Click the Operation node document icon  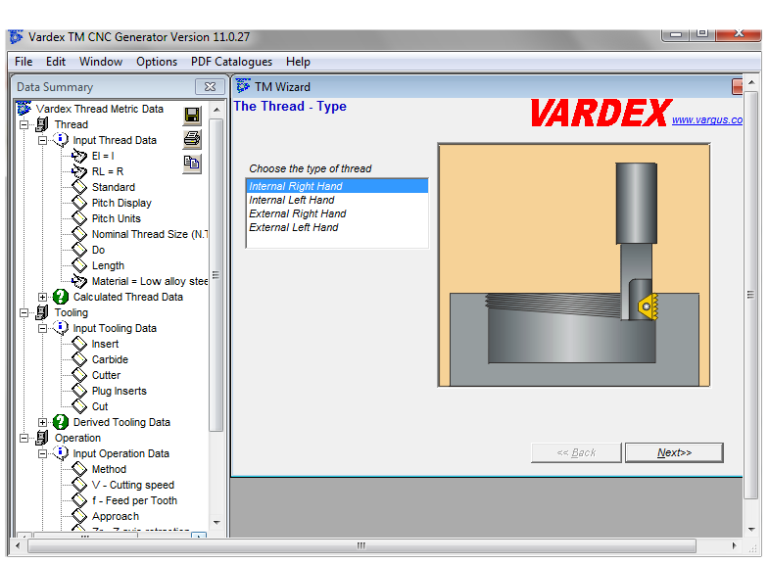pos(42,438)
